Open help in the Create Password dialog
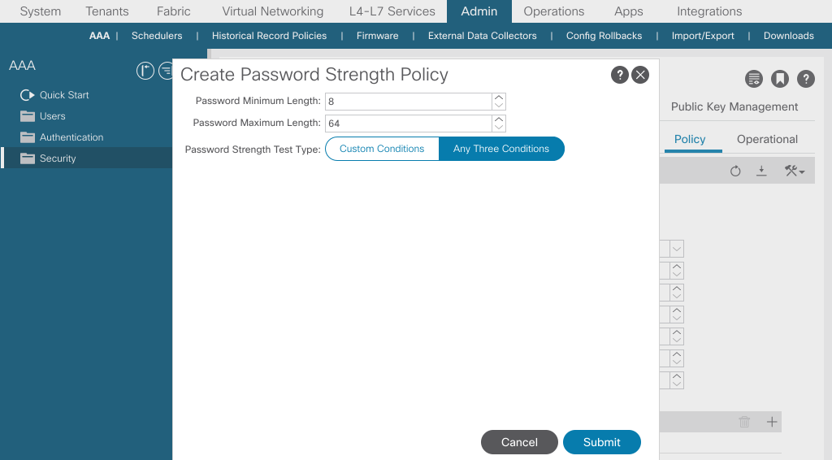Screen dimensions: 832x460 click(619, 75)
